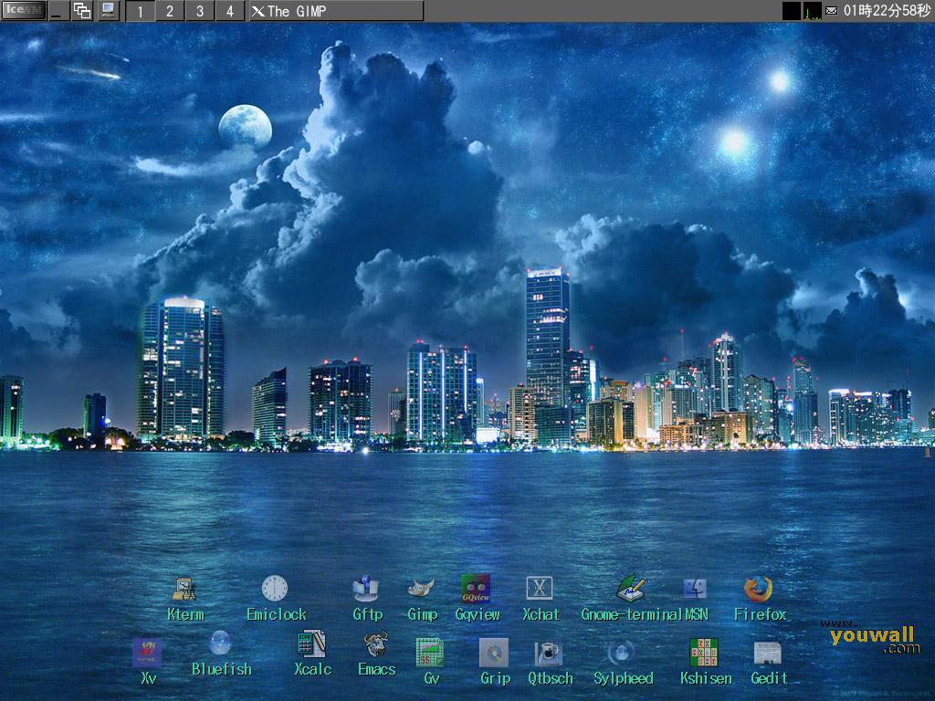This screenshot has height=701, width=935.
Task: Switch to workspace 3
Action: [200, 11]
